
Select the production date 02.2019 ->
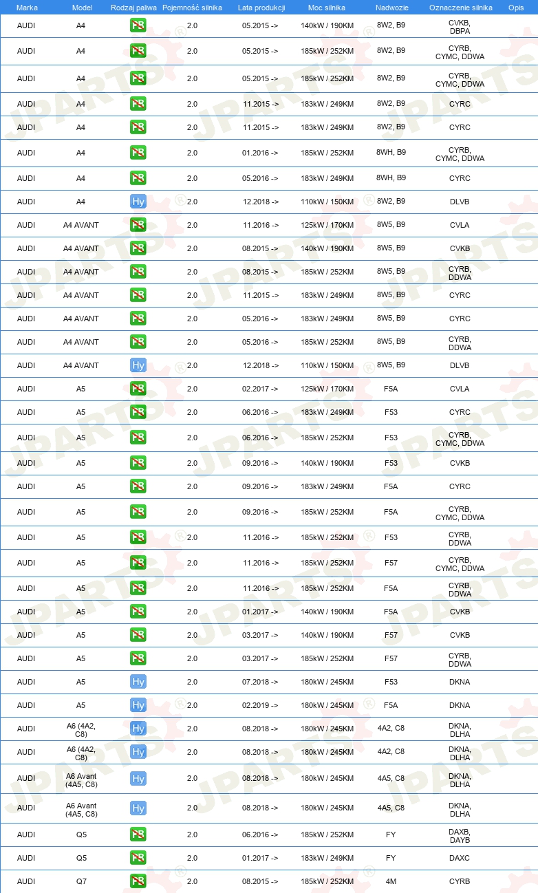tap(260, 705)
